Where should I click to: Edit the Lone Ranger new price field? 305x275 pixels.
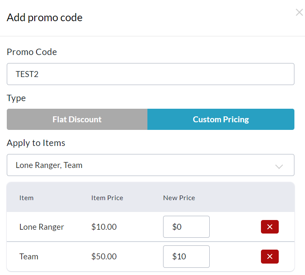point(186,227)
